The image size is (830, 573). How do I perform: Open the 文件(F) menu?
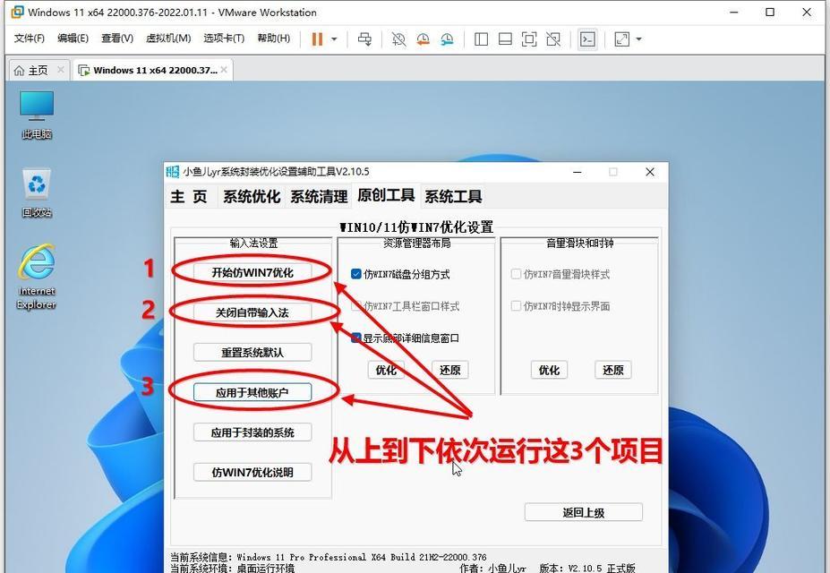30,38
